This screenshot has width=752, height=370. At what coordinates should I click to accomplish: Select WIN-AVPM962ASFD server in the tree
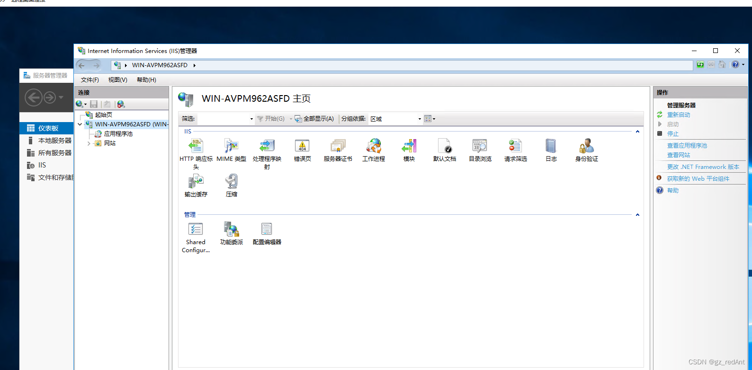(x=131, y=124)
